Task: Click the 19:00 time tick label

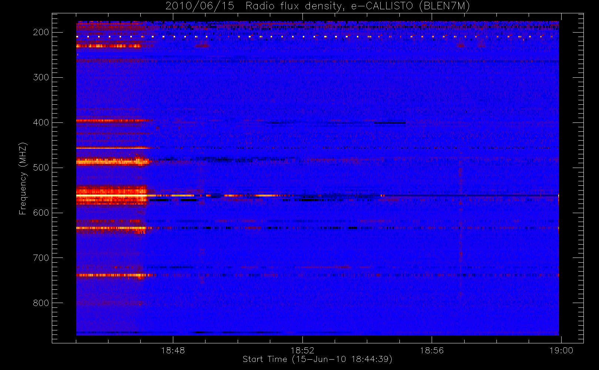Action: coord(561,350)
